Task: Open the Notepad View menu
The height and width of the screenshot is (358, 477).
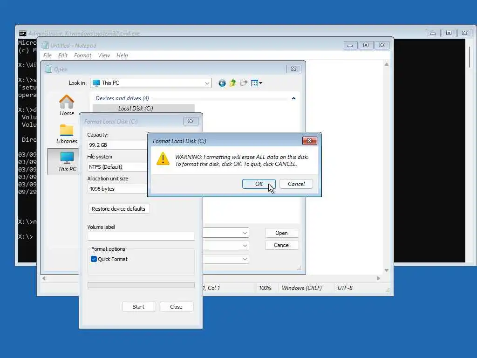Action: tap(104, 55)
